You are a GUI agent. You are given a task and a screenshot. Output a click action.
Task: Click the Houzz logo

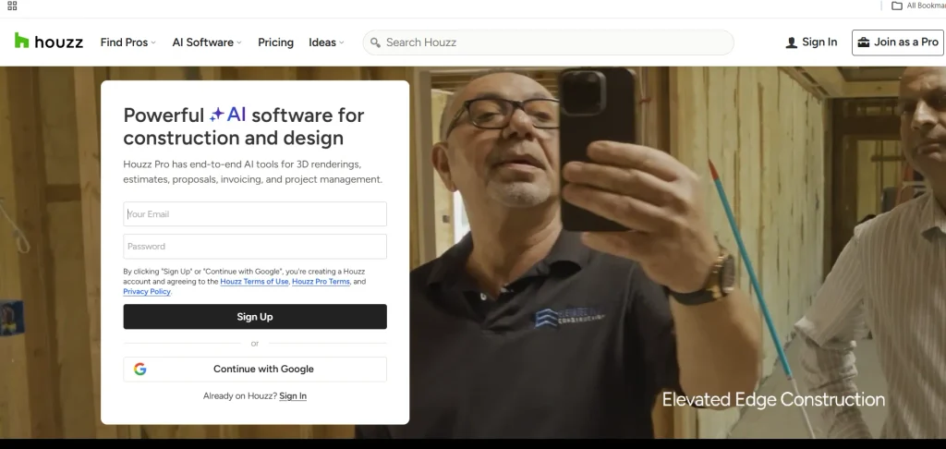coord(49,42)
